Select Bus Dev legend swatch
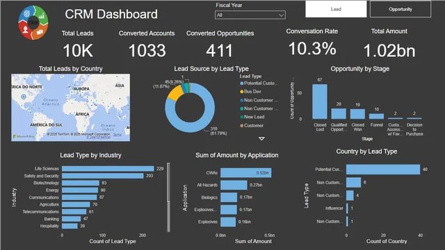This screenshot has height=250, width=445. (242, 92)
